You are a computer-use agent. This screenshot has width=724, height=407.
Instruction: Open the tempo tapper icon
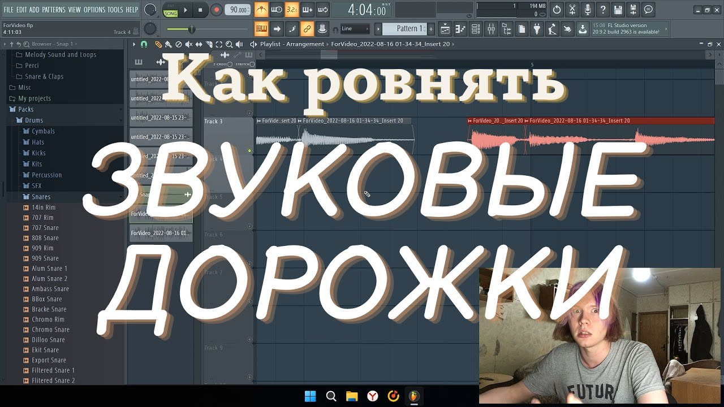tap(552, 29)
